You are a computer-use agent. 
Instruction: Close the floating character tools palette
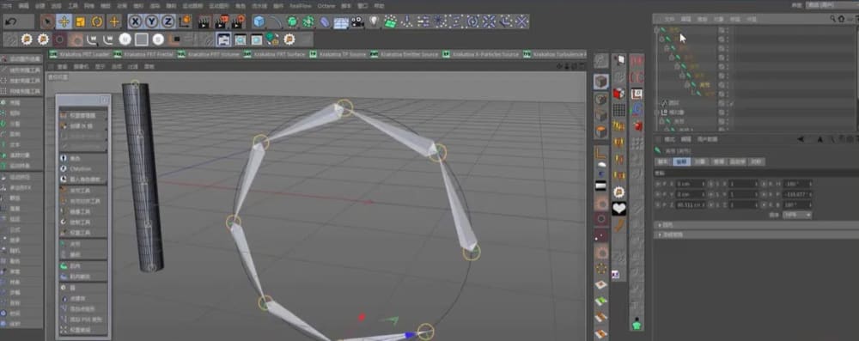104,100
